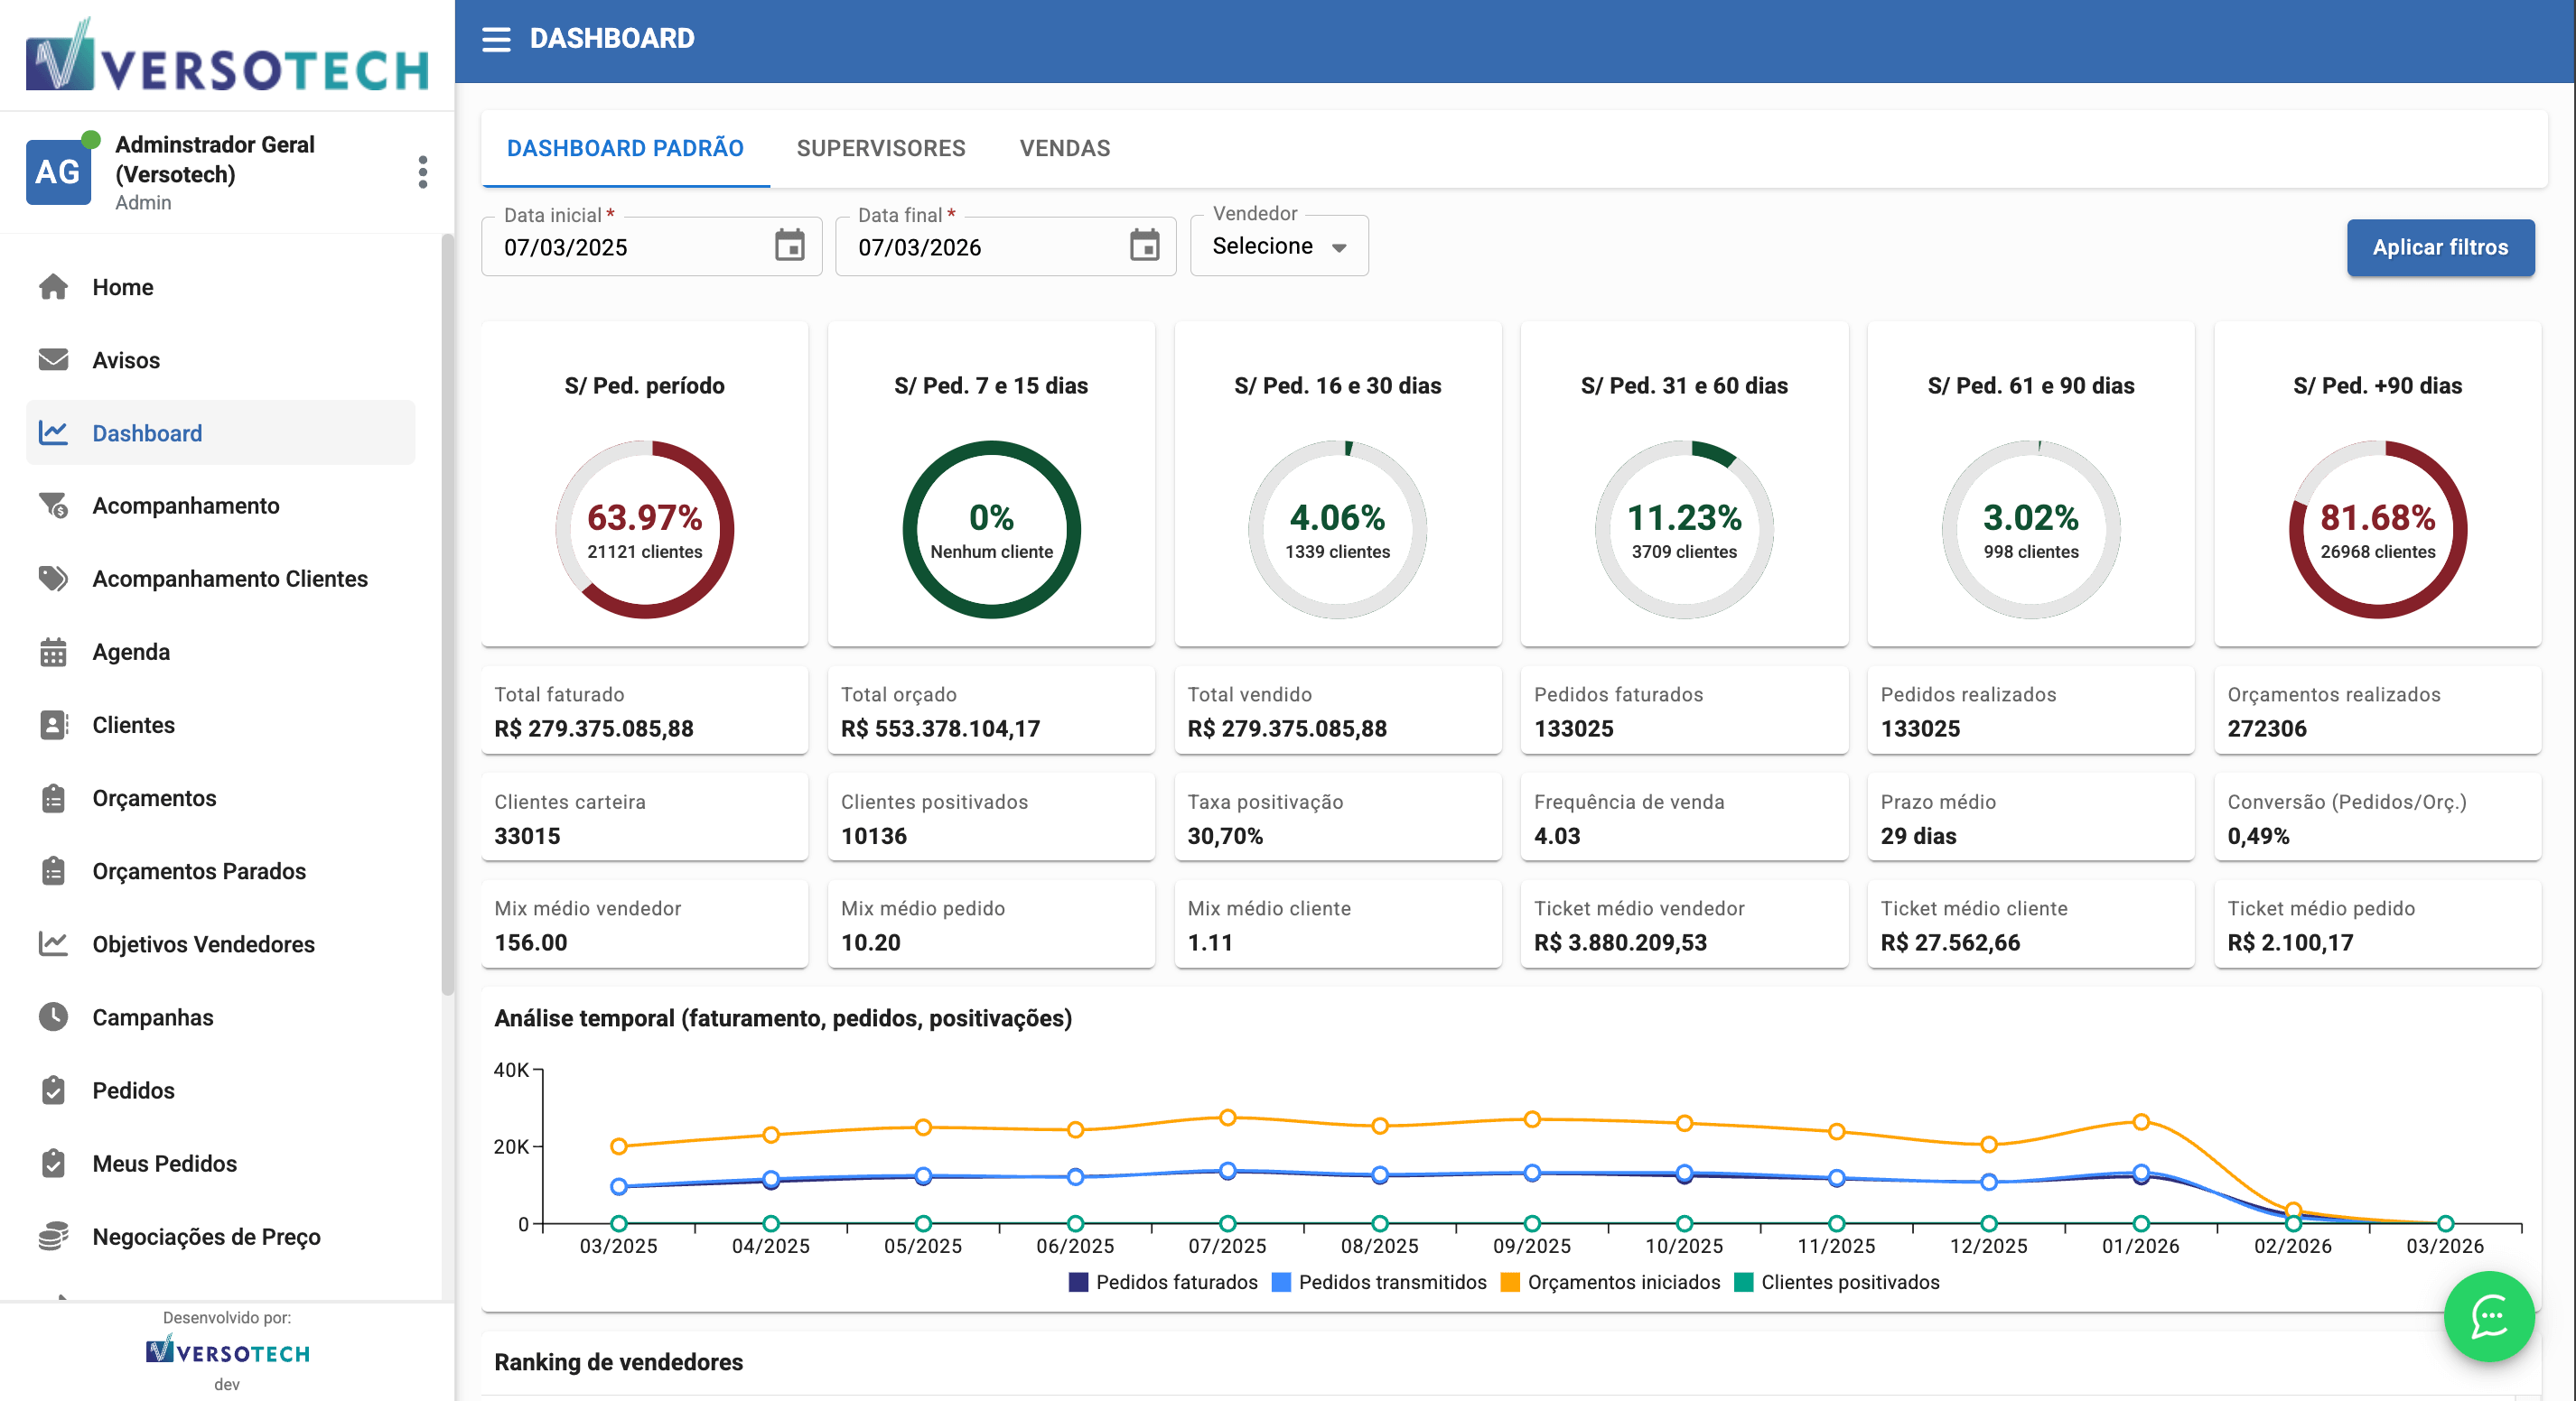
Task: Select the Dashboard chart icon in sidebar
Action: click(54, 432)
